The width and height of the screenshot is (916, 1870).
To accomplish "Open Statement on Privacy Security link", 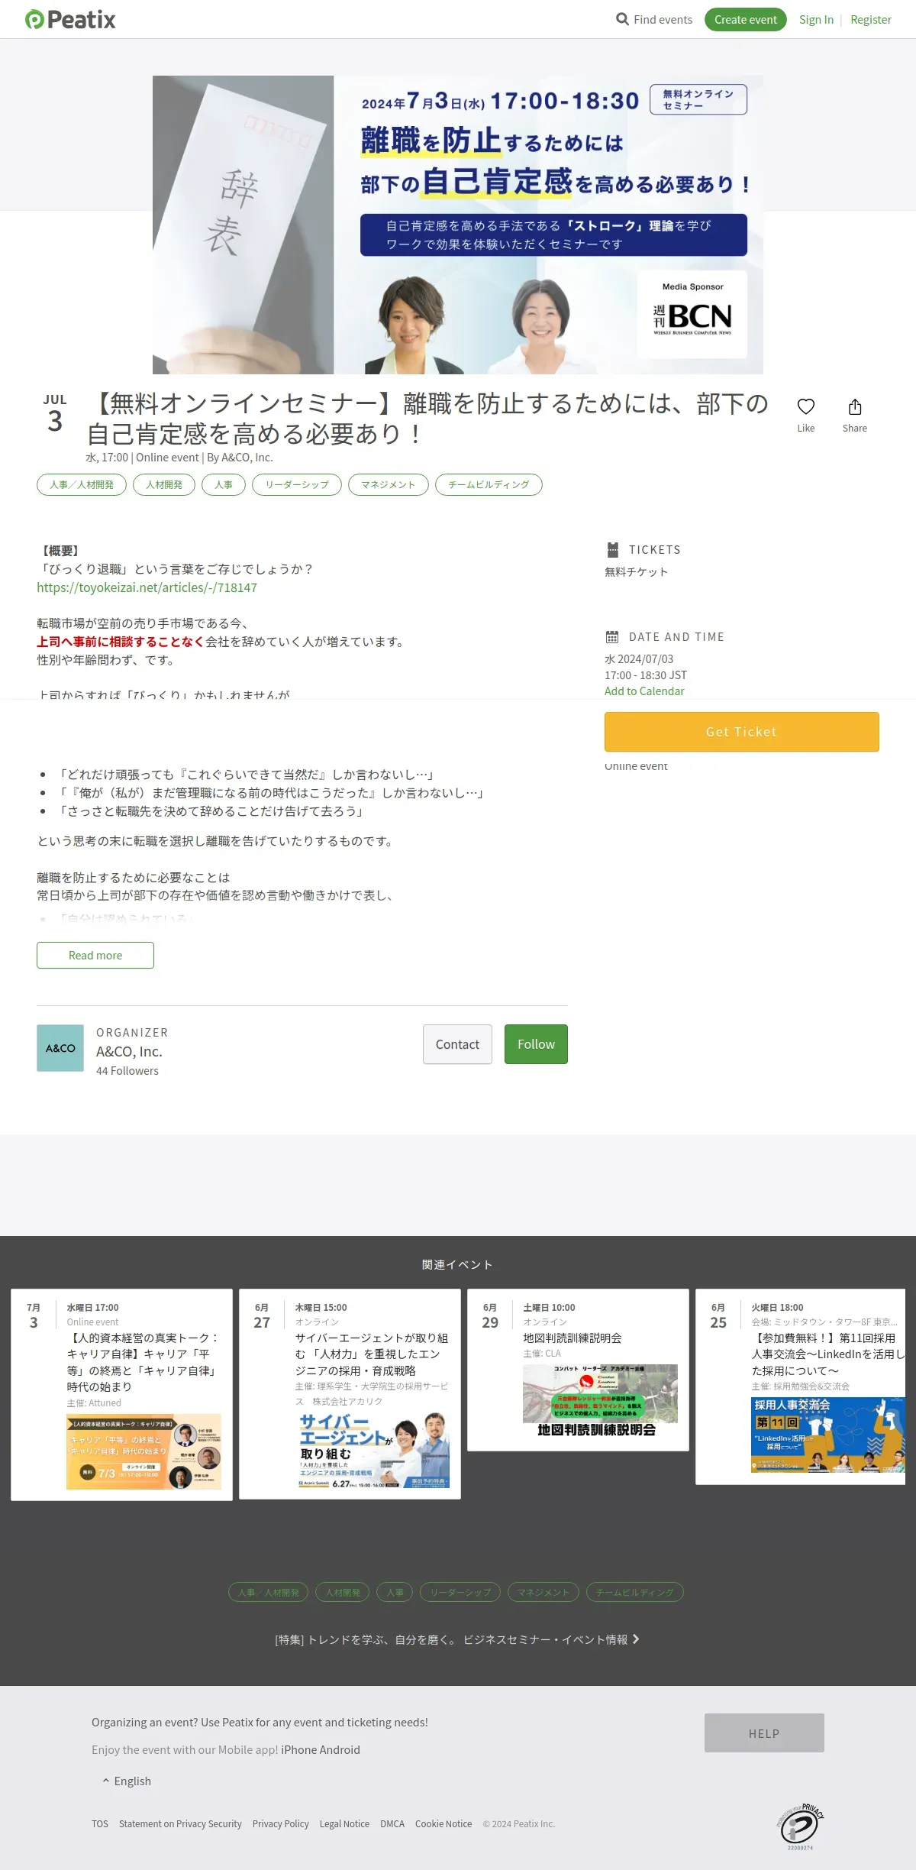I will coord(180,1823).
